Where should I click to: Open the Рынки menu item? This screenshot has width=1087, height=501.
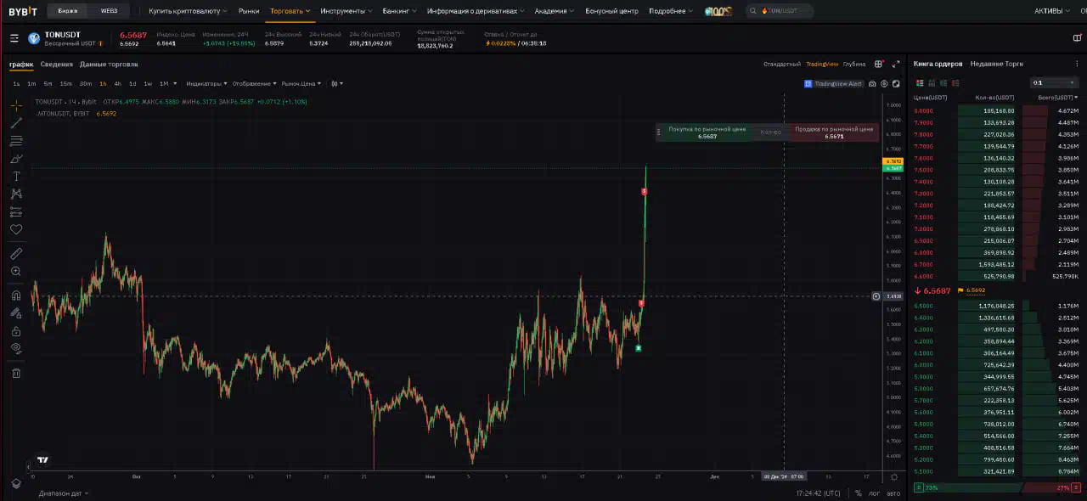249,11
